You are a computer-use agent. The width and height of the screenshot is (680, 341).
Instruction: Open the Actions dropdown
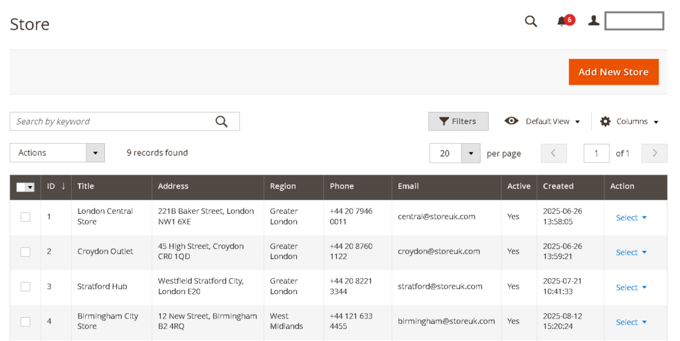[57, 153]
